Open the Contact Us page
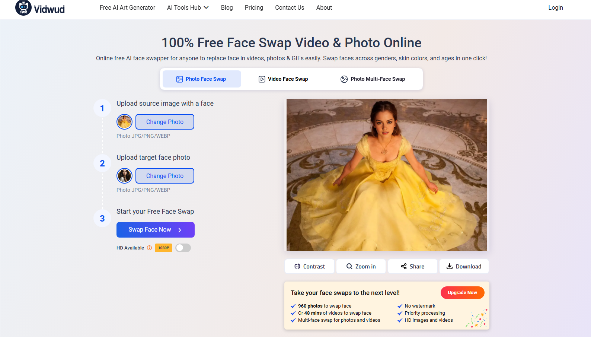This screenshot has width=591, height=337. pyautogui.click(x=290, y=7)
